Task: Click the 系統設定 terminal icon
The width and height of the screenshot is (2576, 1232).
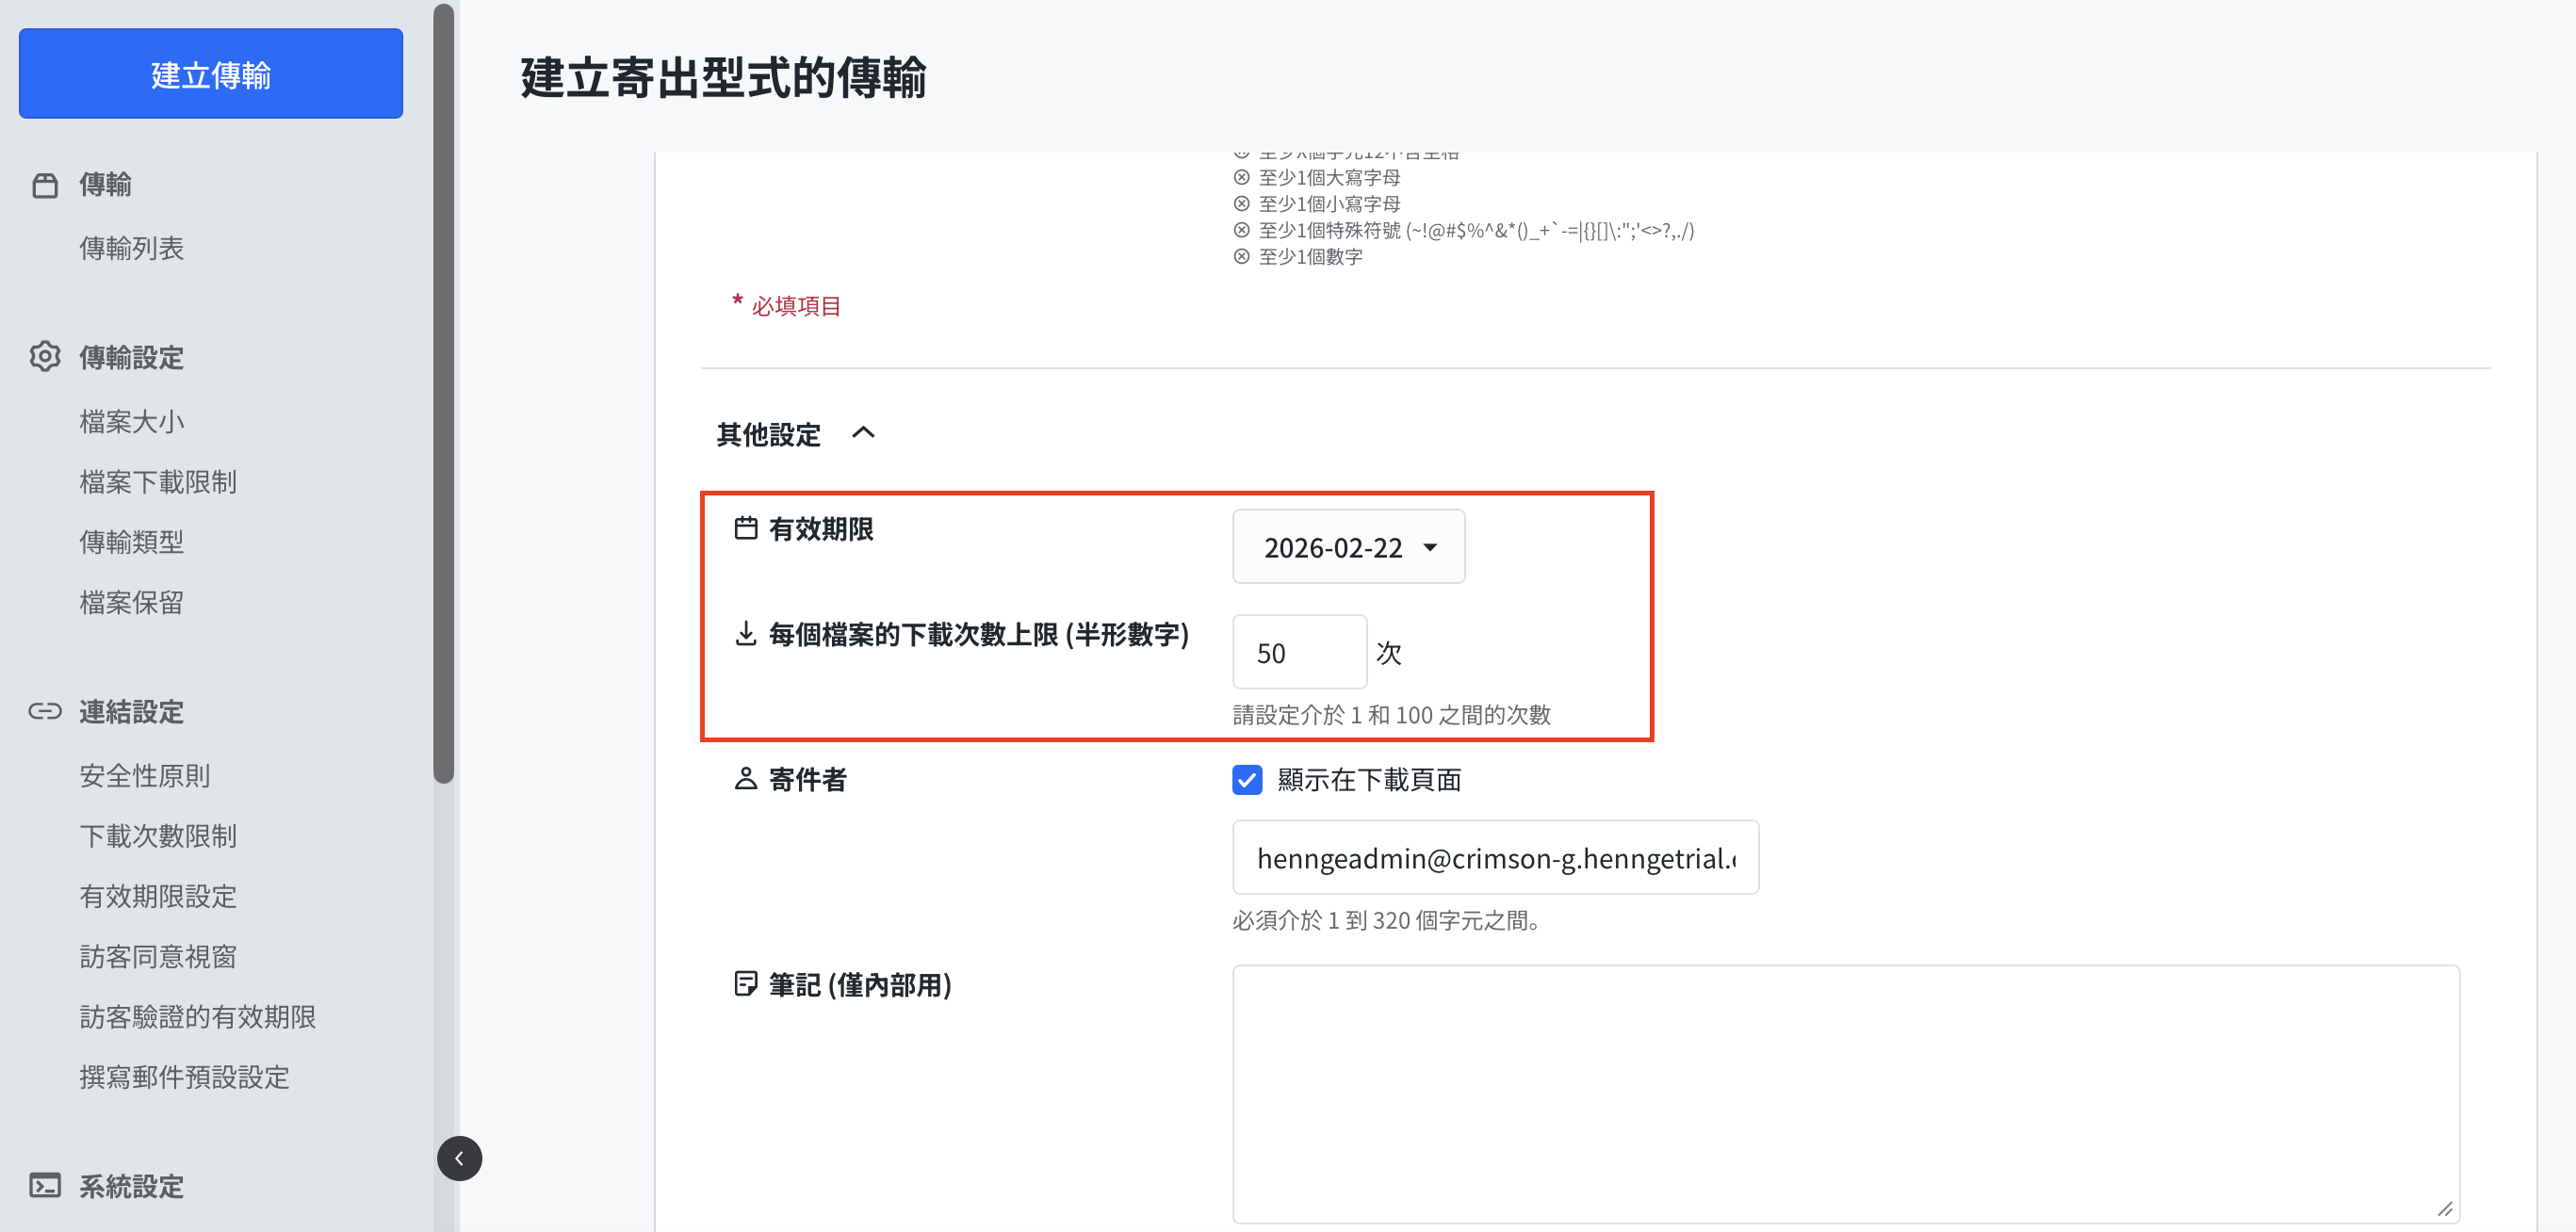Action: pos(45,1186)
